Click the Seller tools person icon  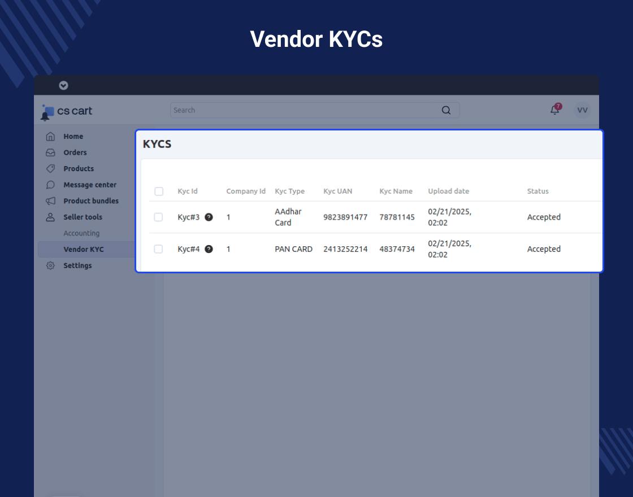pyautogui.click(x=50, y=217)
